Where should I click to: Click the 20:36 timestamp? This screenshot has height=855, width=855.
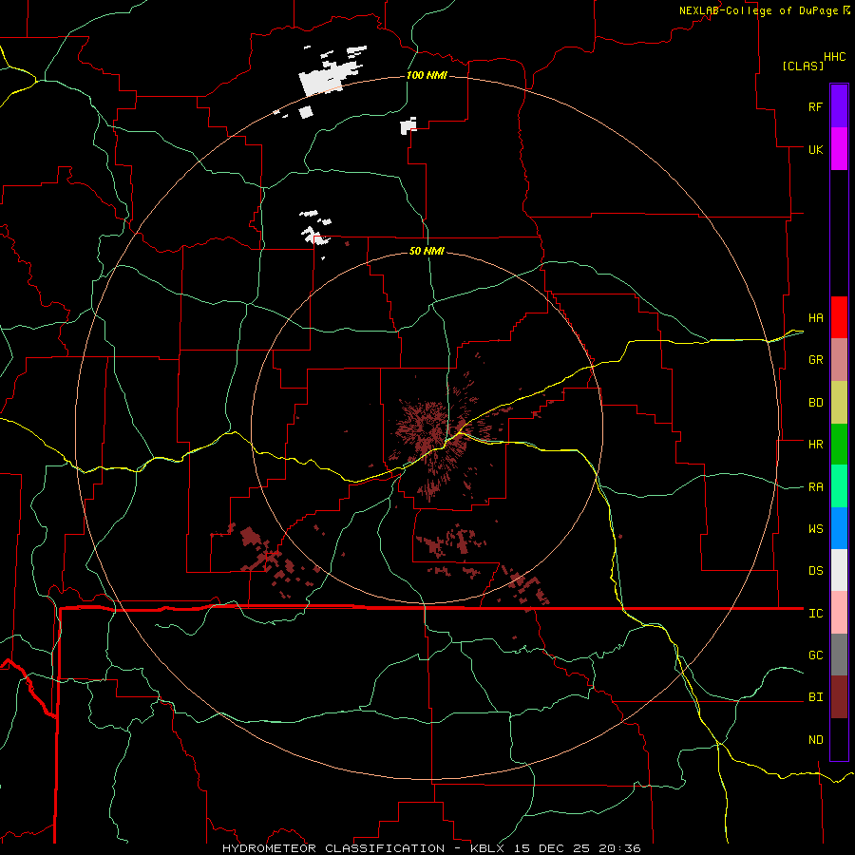click(620, 848)
